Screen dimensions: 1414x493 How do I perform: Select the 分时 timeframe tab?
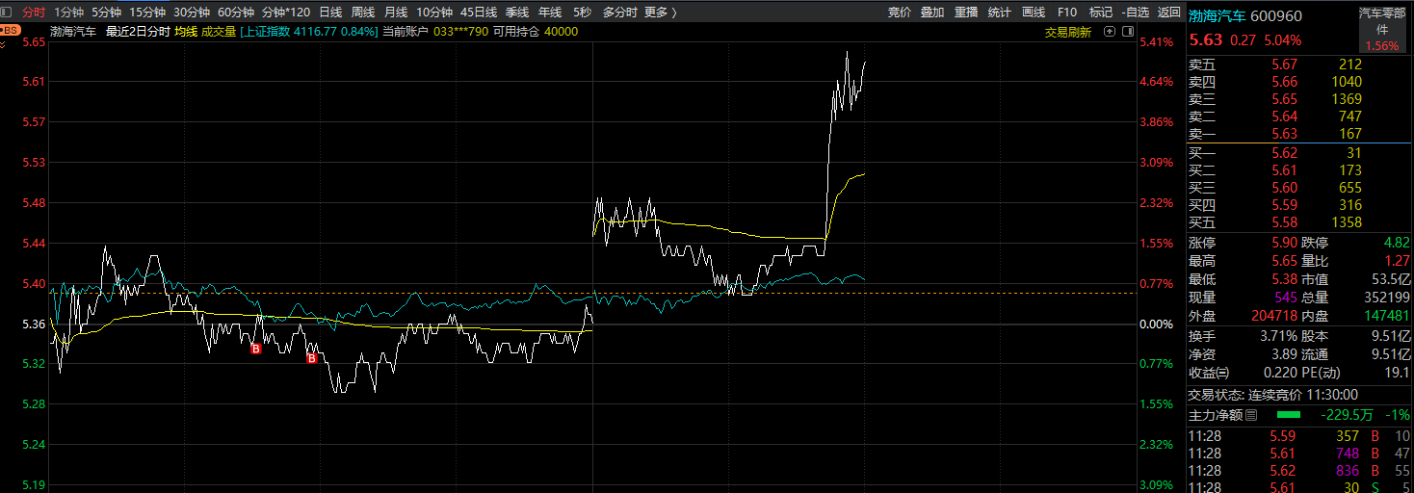click(34, 13)
